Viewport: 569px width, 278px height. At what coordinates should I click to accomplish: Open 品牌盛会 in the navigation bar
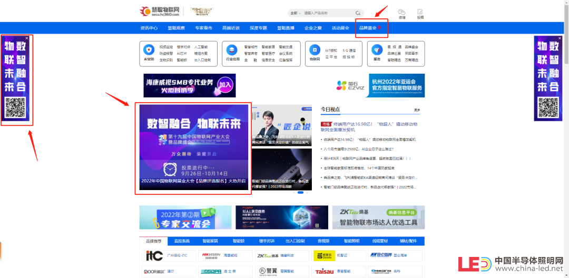point(368,28)
